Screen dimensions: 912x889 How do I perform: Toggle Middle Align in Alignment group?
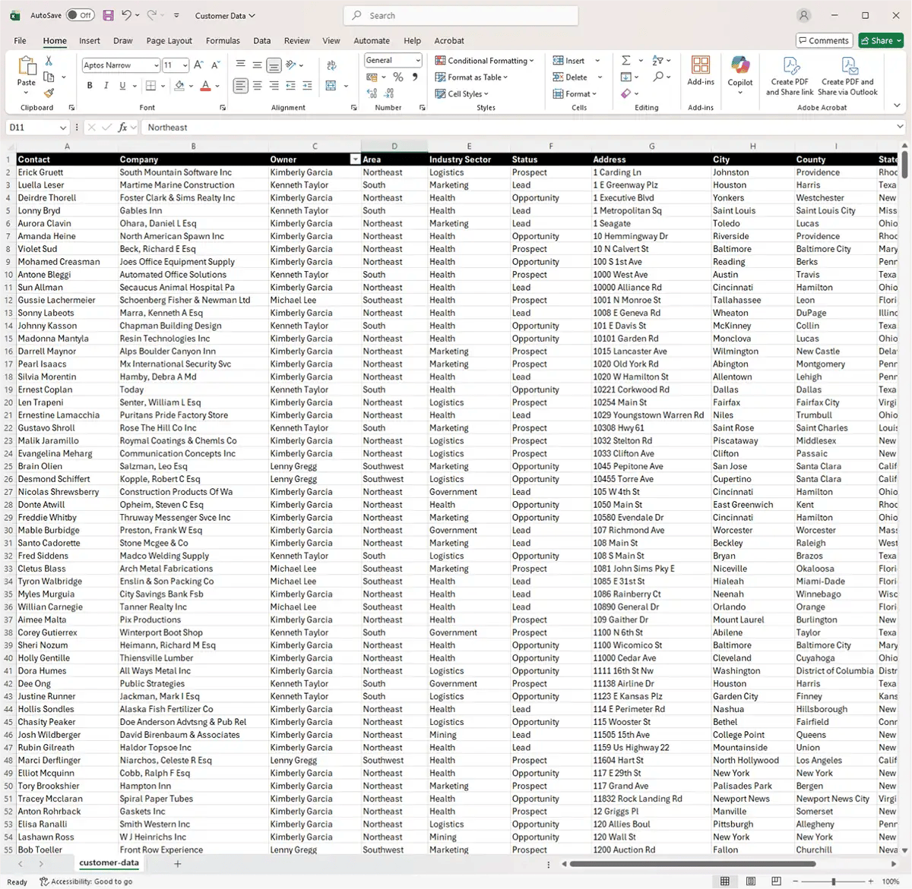tap(258, 65)
